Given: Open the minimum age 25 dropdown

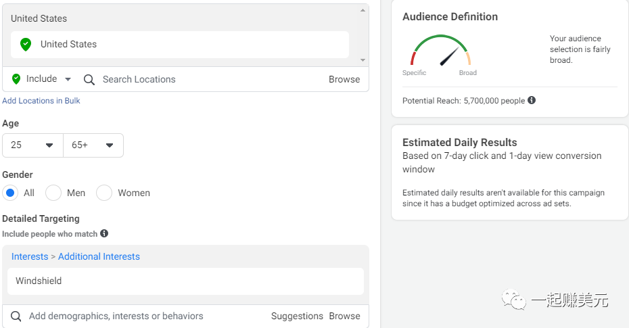Looking at the screenshot, I should click(32, 145).
